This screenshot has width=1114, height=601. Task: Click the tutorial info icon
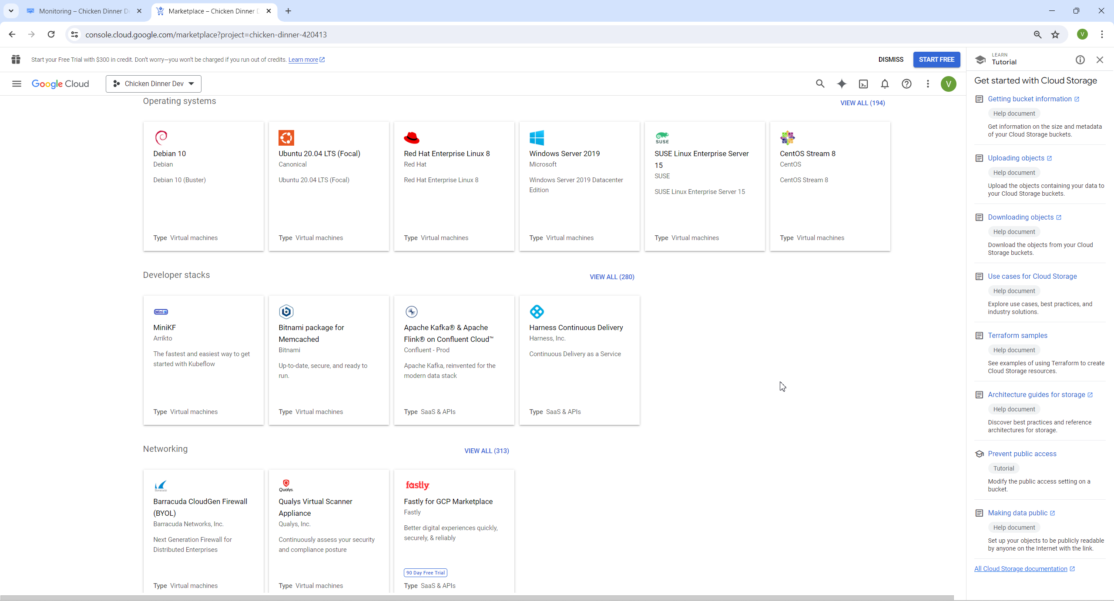click(1080, 60)
